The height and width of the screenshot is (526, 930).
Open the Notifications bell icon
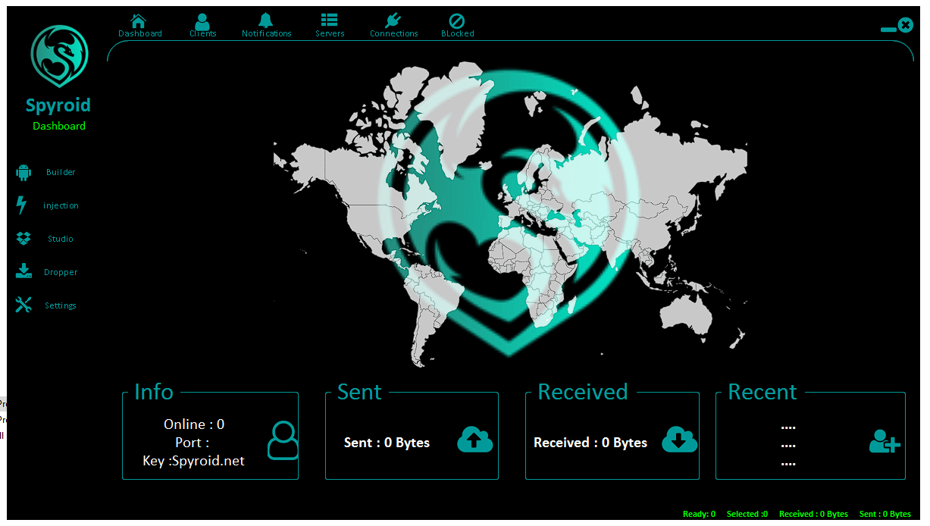tap(266, 20)
